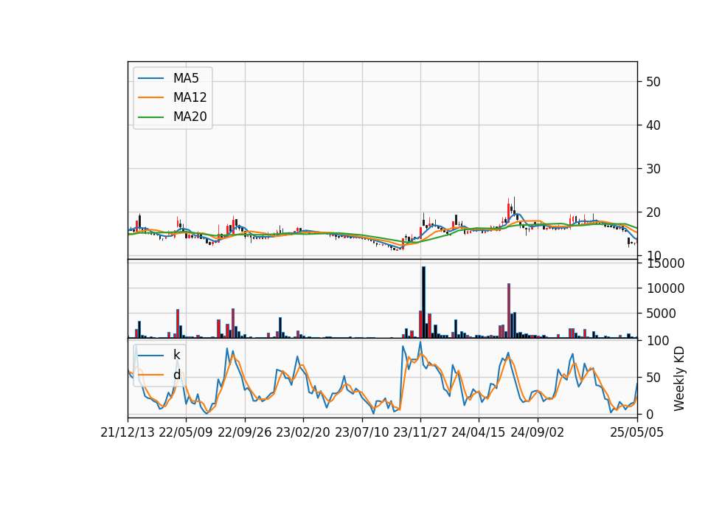Click the price axis label 50
Image resolution: width=708 pixels, height=509 pixels.
tap(653, 82)
